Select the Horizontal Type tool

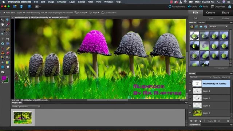3,39
